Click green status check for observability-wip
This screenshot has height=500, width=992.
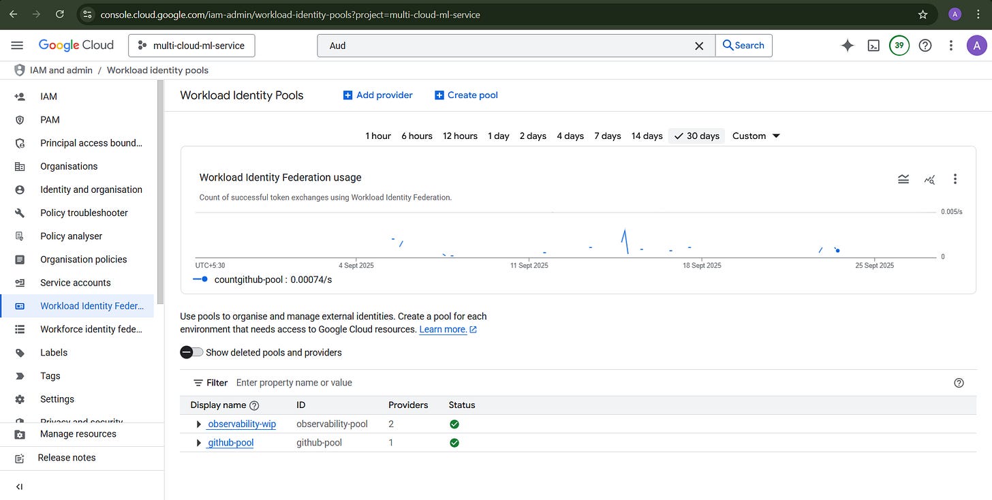[x=454, y=424]
